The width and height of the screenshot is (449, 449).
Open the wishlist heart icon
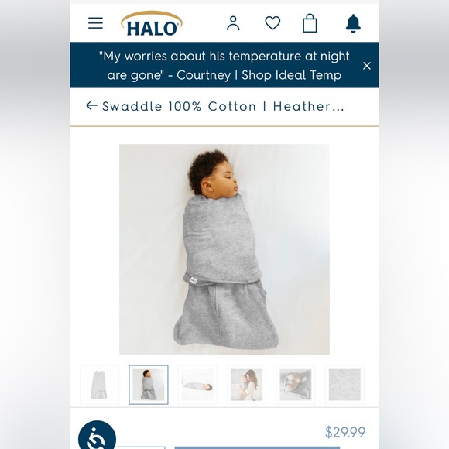(x=272, y=23)
